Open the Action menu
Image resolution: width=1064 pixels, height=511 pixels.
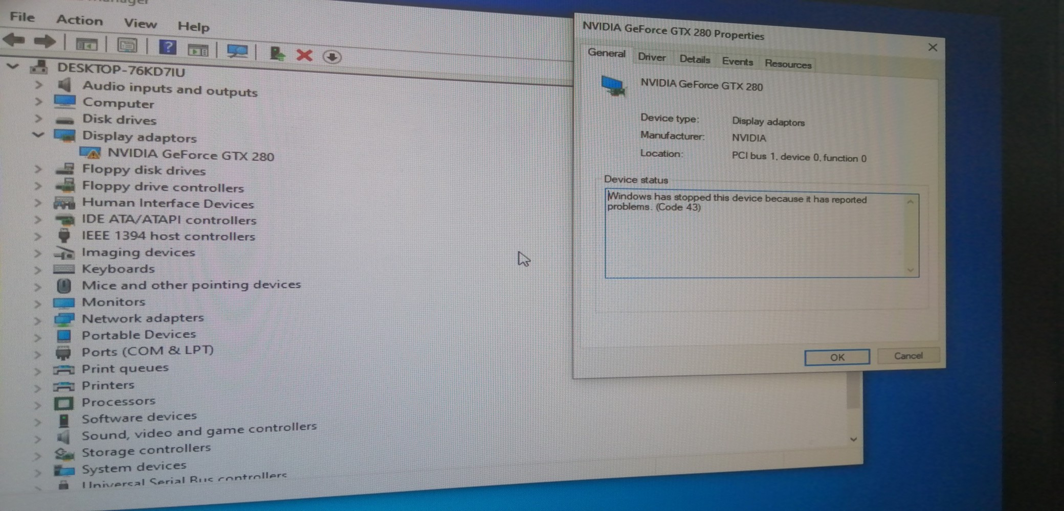point(79,20)
